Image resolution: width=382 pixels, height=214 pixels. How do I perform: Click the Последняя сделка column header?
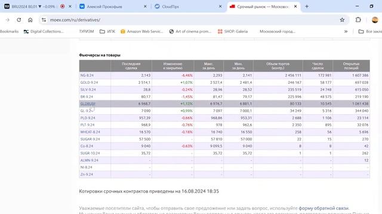pos(131,66)
